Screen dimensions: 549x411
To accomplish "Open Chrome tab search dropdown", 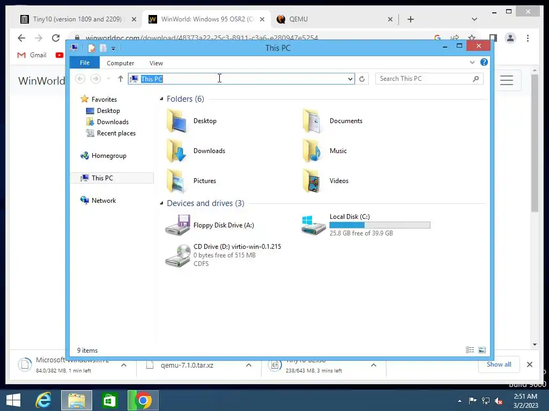I will 474,19.
